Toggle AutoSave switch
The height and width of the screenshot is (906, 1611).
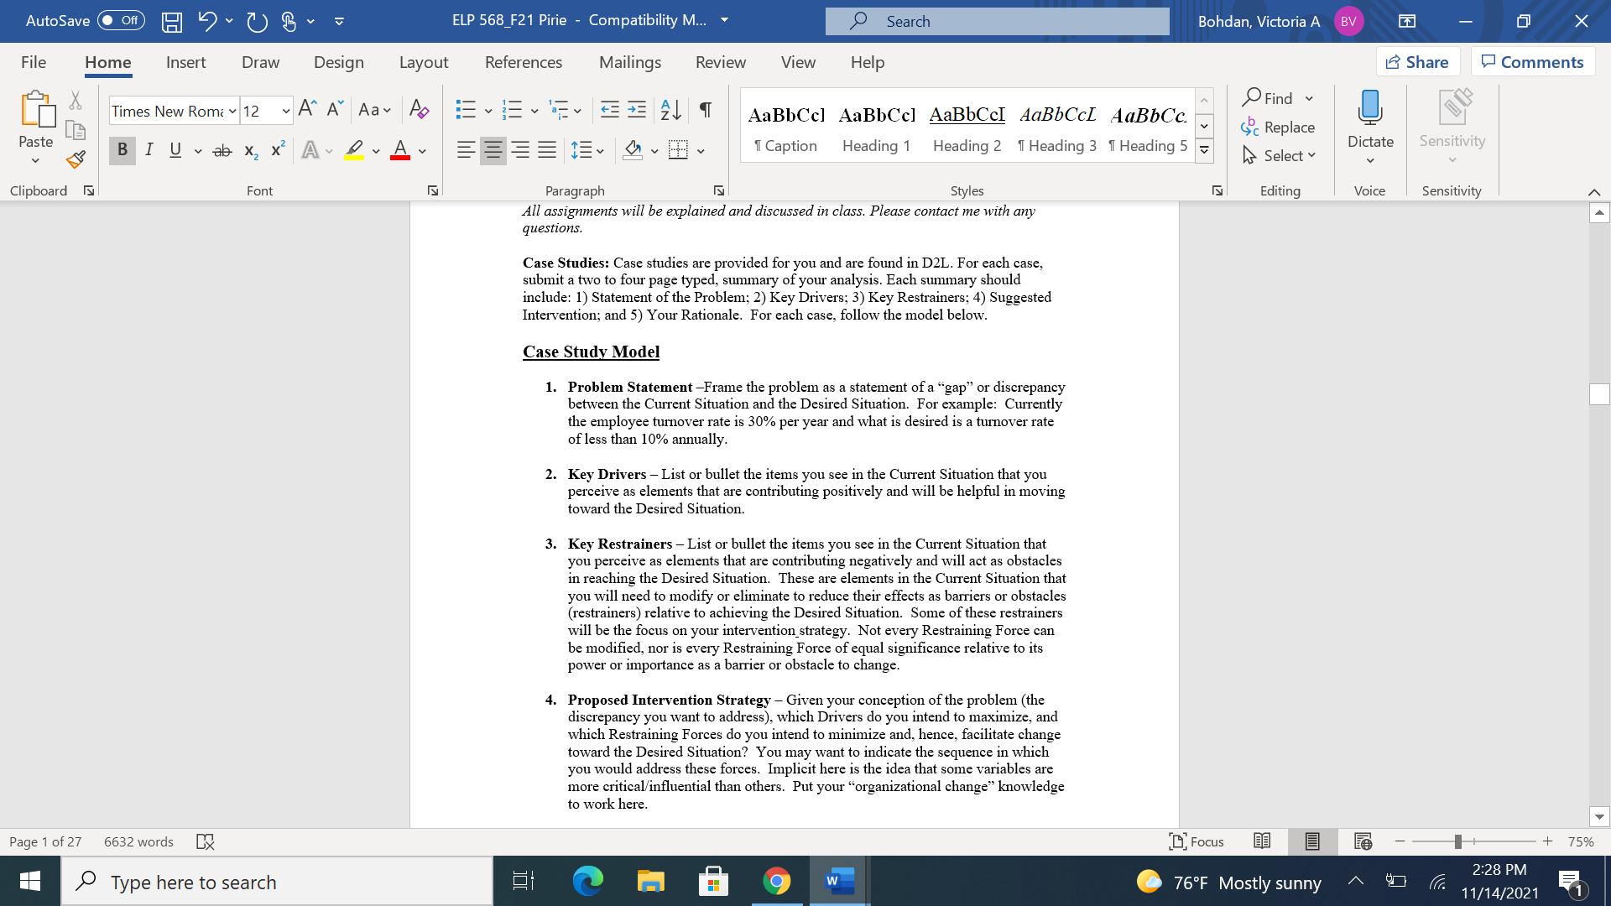click(x=121, y=21)
